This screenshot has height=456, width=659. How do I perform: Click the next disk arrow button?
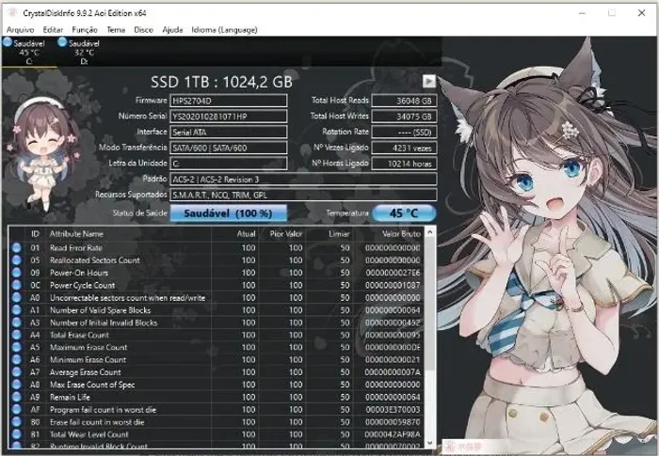[x=428, y=81]
